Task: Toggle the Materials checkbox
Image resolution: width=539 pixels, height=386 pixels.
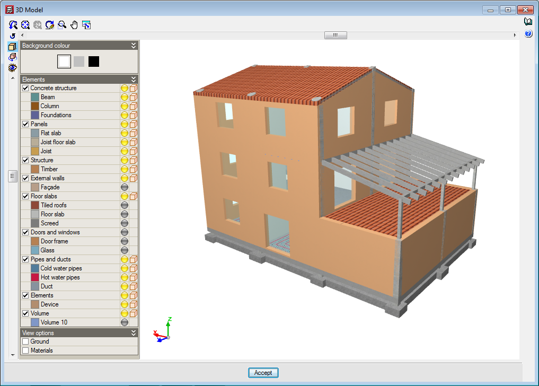Action: 25,350
